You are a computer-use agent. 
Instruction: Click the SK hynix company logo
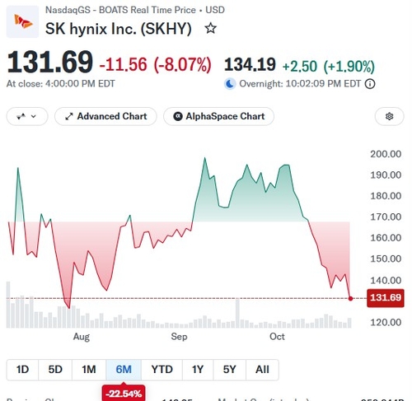[x=22, y=21]
